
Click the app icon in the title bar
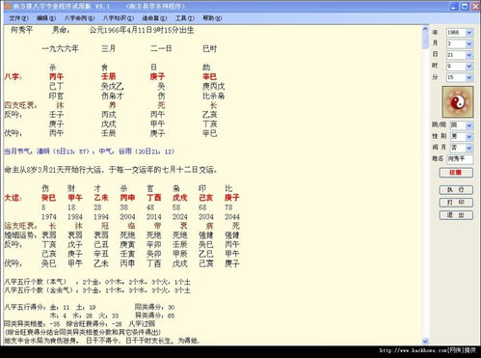pos(8,6)
